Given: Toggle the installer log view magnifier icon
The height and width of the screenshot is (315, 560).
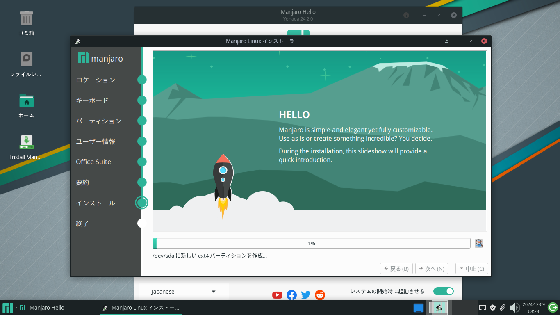Looking at the screenshot, I should [479, 243].
